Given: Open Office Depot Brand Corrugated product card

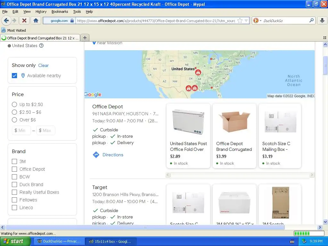Looking at the screenshot, I should pyautogui.click(x=234, y=135).
